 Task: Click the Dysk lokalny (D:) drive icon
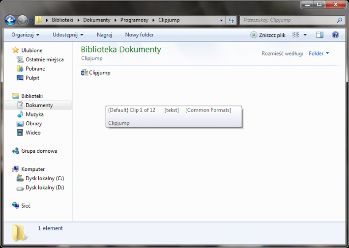tap(20, 189)
